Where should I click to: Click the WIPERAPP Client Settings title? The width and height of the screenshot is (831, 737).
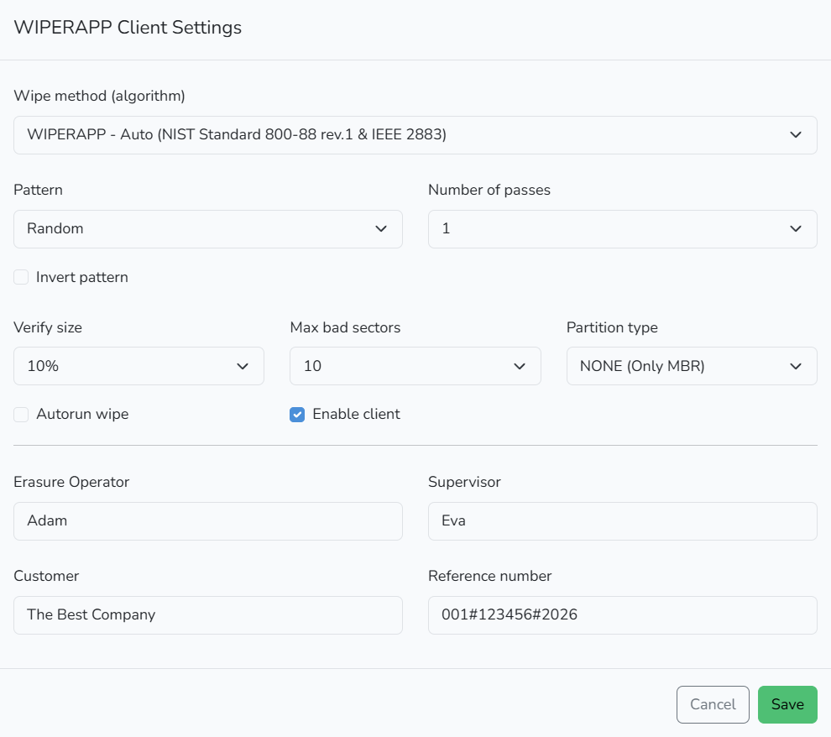[128, 27]
